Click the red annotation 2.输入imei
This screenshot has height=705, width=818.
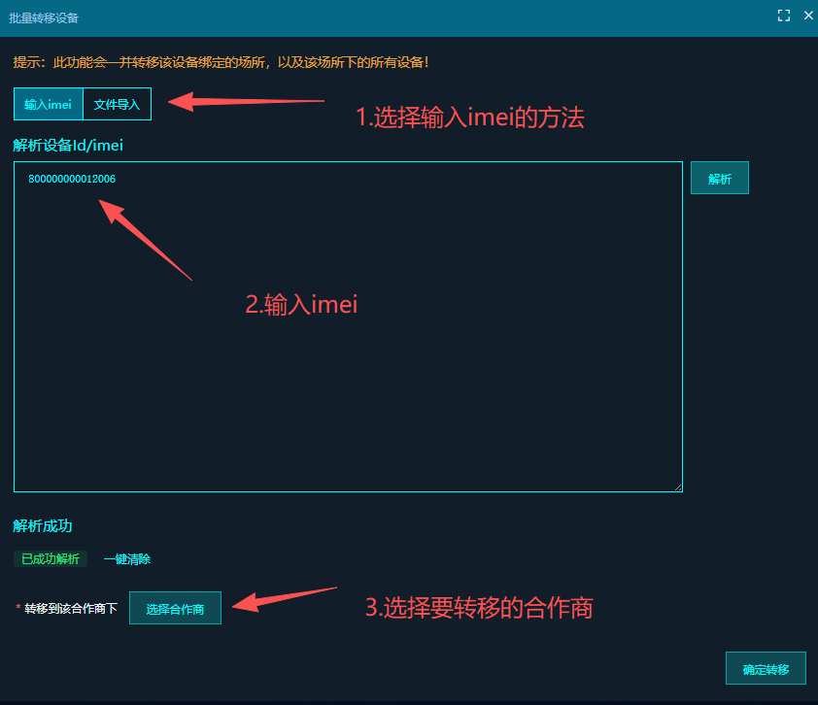click(301, 304)
